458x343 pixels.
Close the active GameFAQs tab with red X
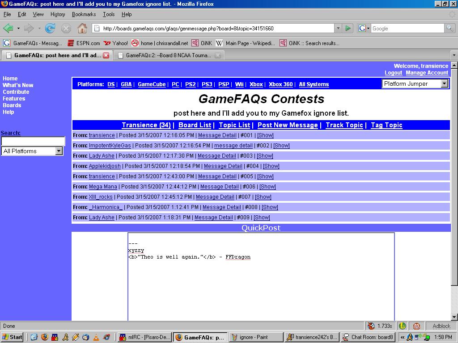pyautogui.click(x=106, y=55)
